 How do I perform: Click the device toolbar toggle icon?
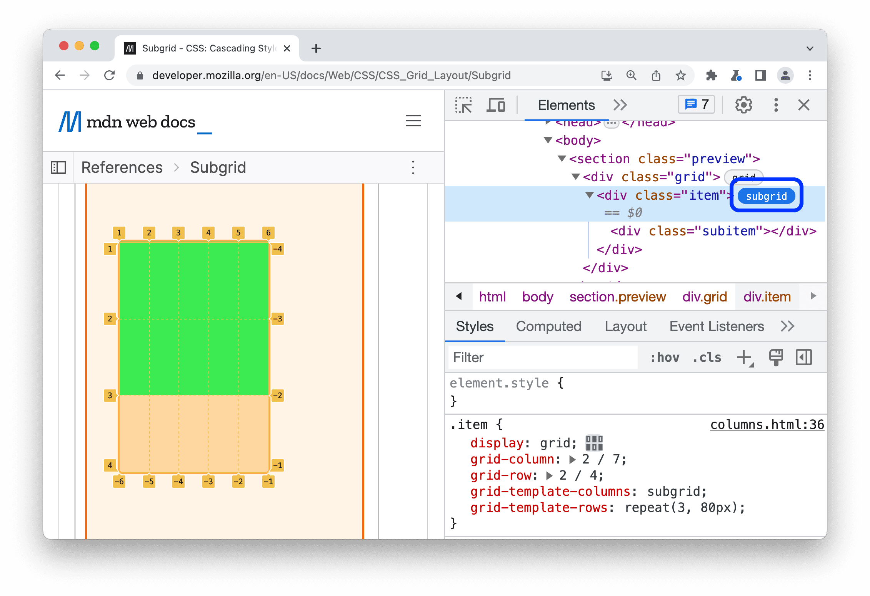(x=497, y=105)
